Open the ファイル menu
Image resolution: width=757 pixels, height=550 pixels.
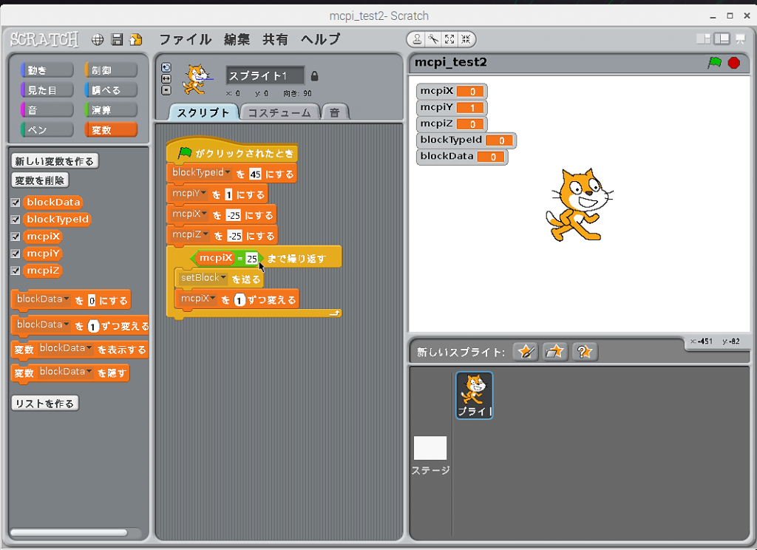[186, 39]
